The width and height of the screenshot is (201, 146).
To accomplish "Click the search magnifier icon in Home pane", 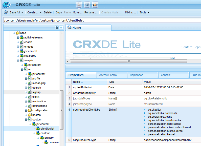I will tap(173, 58).
